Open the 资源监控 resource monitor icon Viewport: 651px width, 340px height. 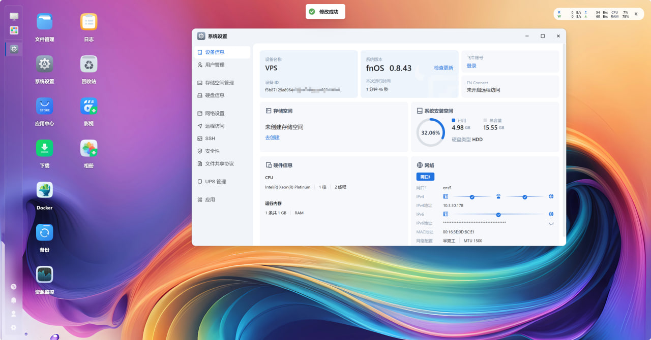(x=44, y=275)
